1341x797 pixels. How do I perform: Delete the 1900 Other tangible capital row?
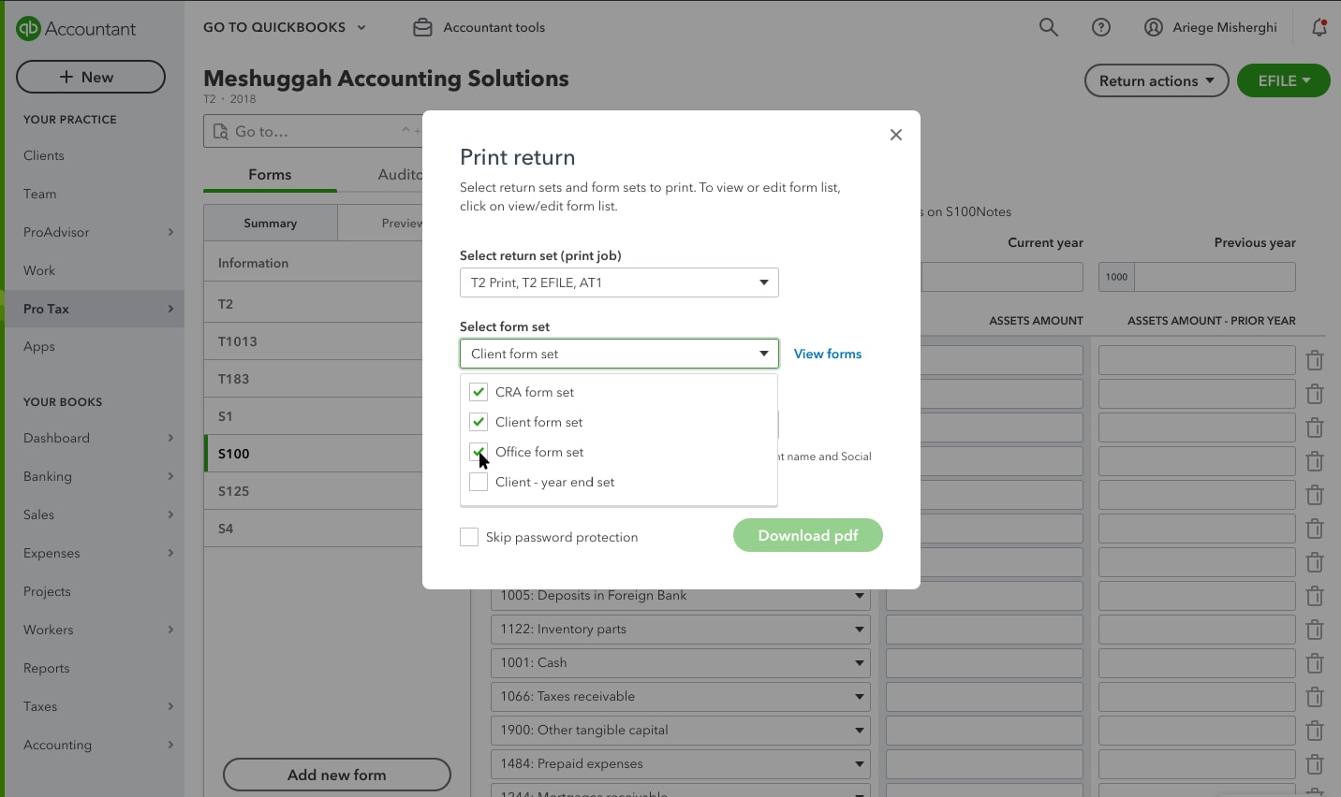(1315, 731)
